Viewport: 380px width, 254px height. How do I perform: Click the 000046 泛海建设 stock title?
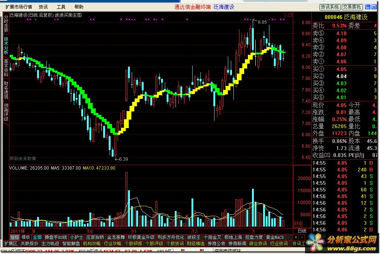(x=346, y=17)
